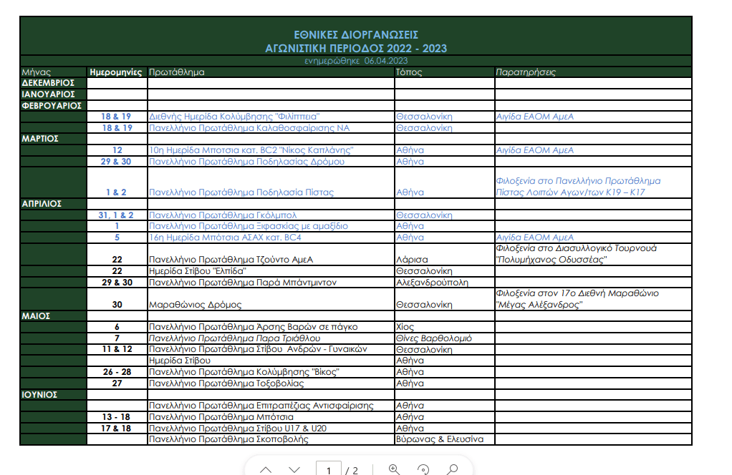
Task: Click the Βύρωνας & Ελευσίνα location cell
Action: 439,439
